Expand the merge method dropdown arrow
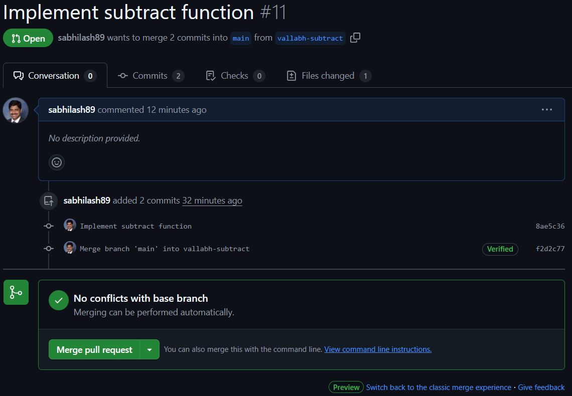 (x=150, y=349)
